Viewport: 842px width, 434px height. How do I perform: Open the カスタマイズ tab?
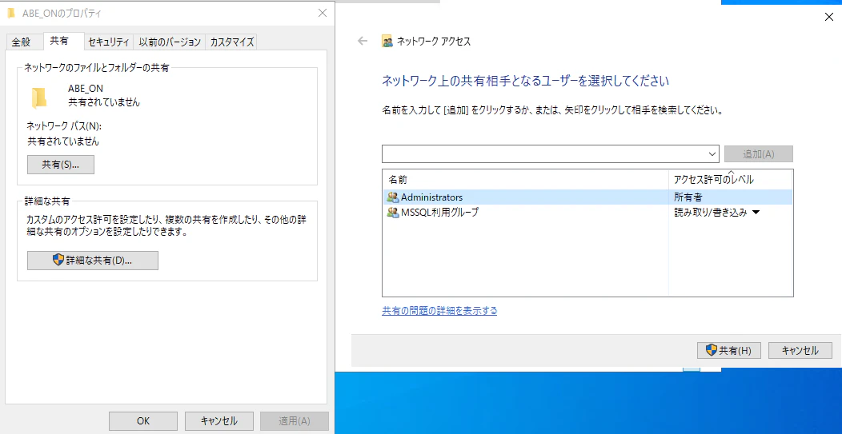[x=232, y=42]
